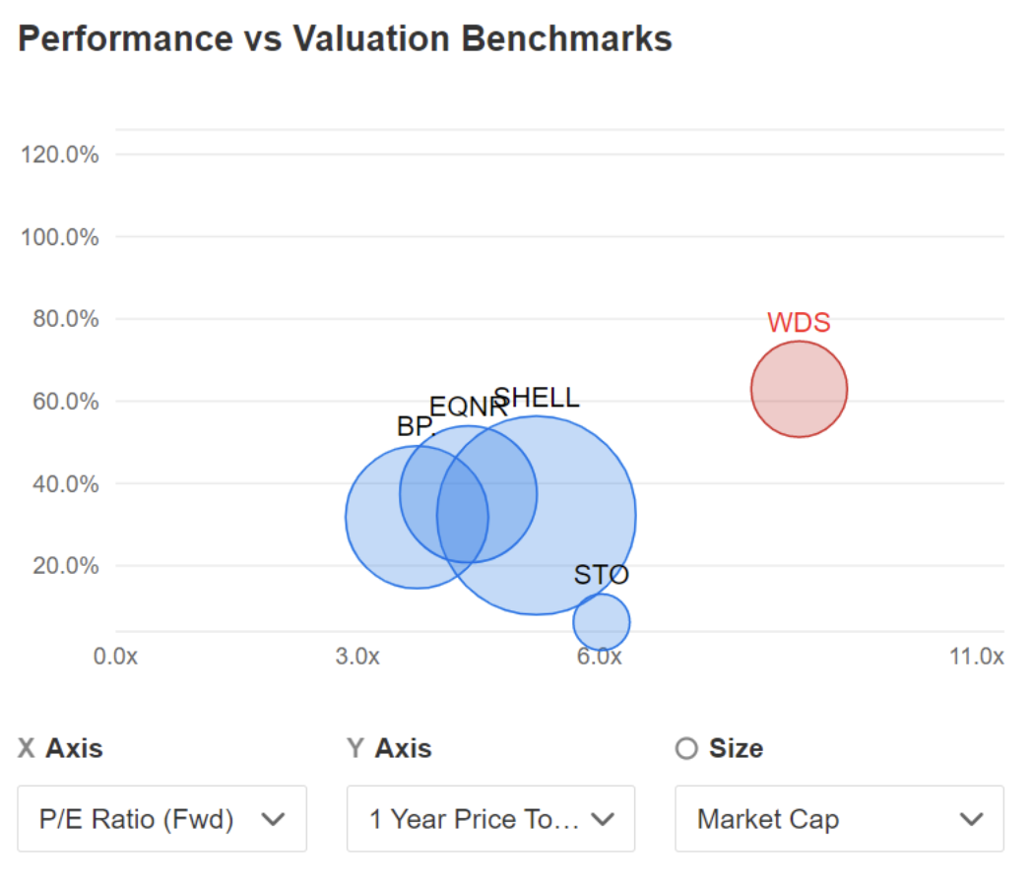Click the 120.0% y-axis tick label

(x=60, y=155)
